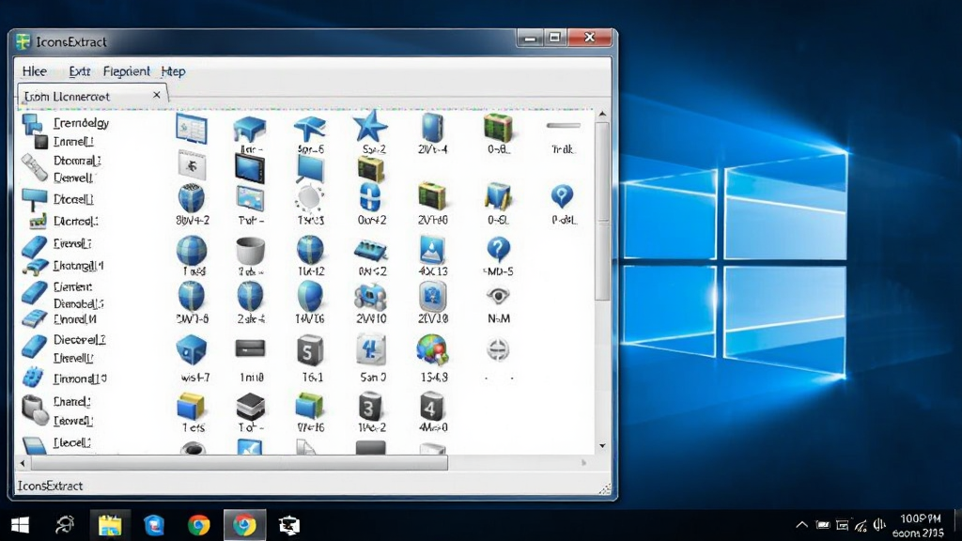Select the Eremdelgy item in the left list
This screenshot has height=541, width=962.
[81, 123]
